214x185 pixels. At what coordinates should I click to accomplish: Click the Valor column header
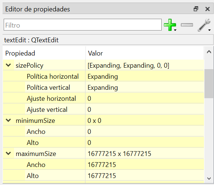(x=145, y=53)
